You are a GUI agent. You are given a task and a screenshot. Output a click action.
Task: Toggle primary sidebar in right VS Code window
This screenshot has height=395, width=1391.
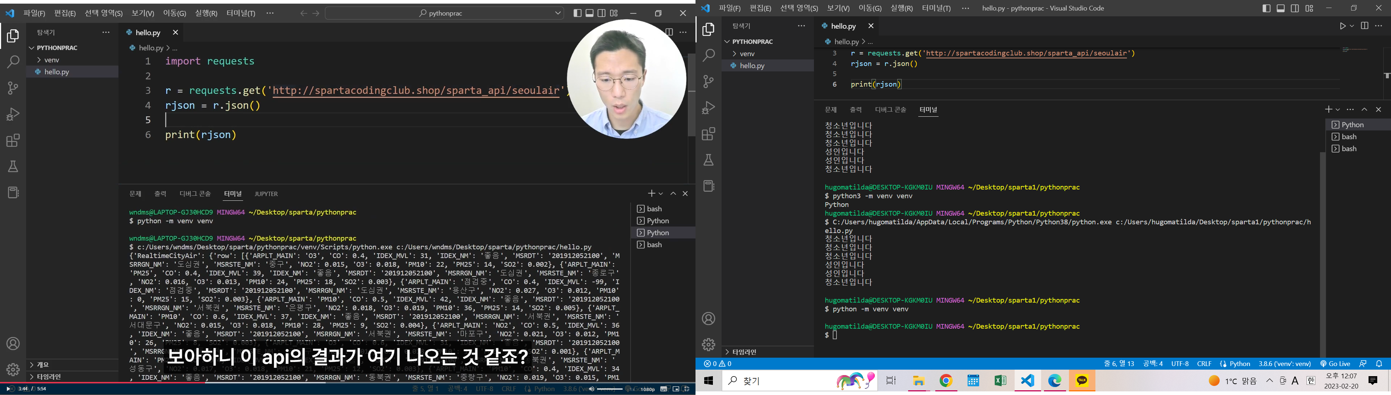[1266, 8]
